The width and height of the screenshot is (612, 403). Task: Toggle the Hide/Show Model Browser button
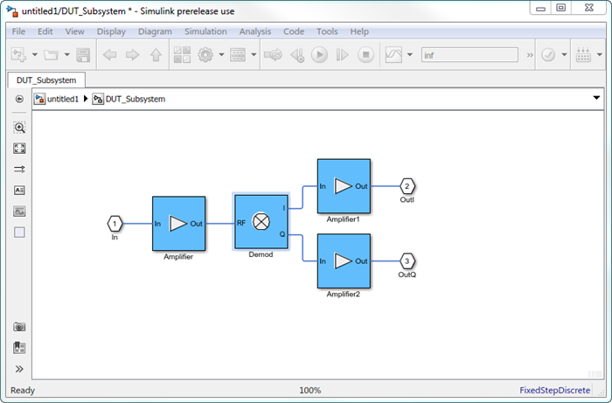click(19, 99)
